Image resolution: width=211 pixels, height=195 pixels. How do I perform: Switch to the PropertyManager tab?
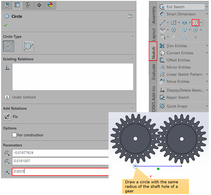tap(17, 5)
